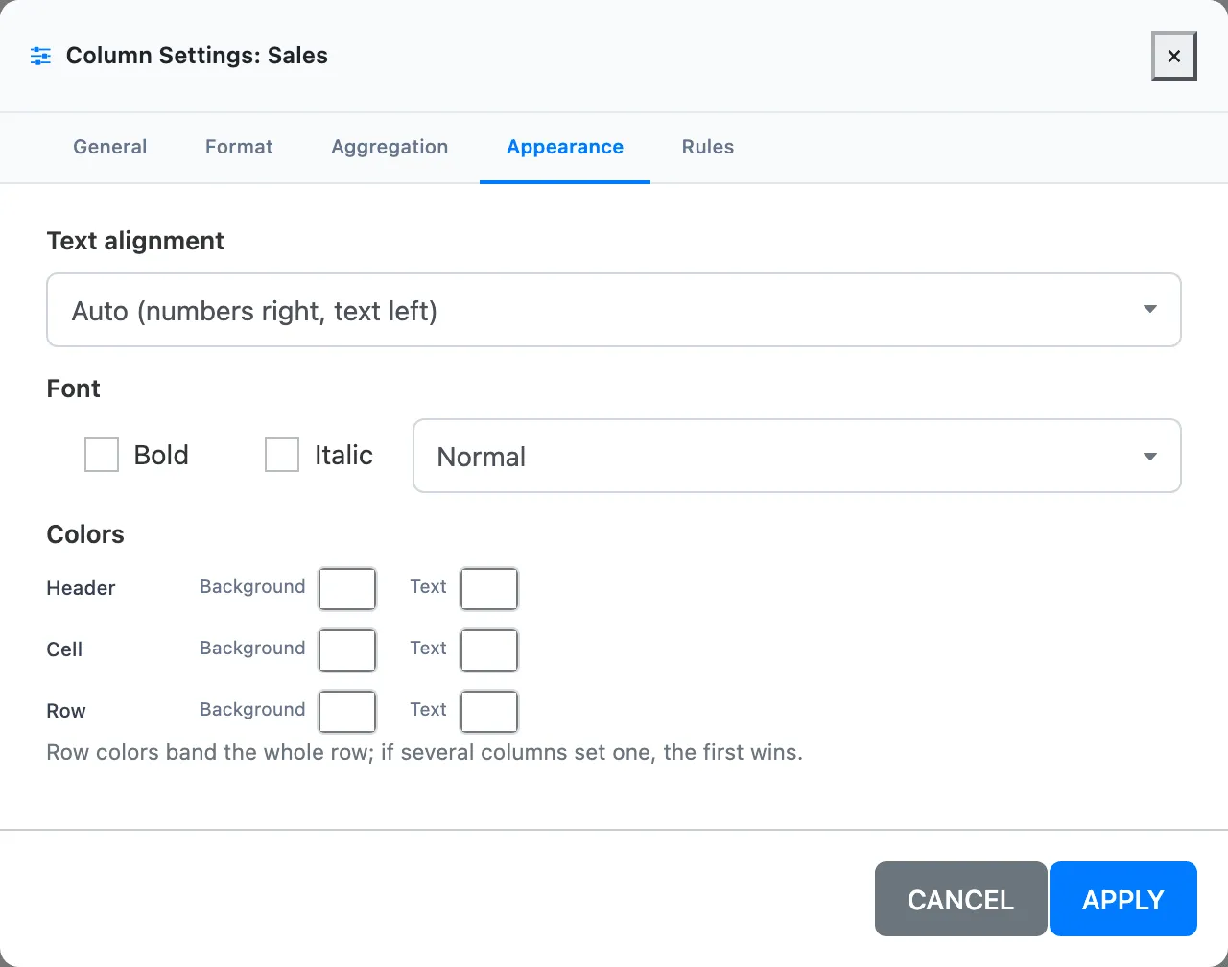Click the sliders icon beside Column Settings
This screenshot has height=967, width=1228.
tap(40, 56)
